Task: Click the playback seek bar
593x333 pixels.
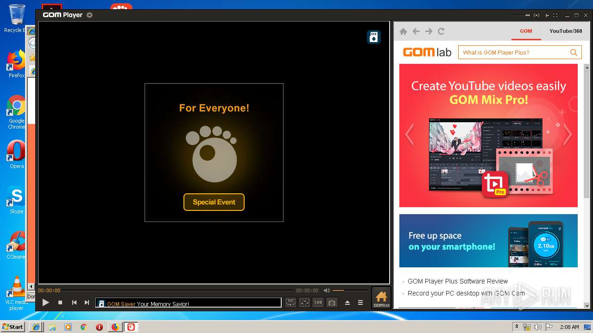Action: click(x=178, y=290)
